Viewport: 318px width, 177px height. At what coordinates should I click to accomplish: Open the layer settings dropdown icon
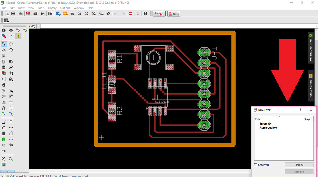4,36
